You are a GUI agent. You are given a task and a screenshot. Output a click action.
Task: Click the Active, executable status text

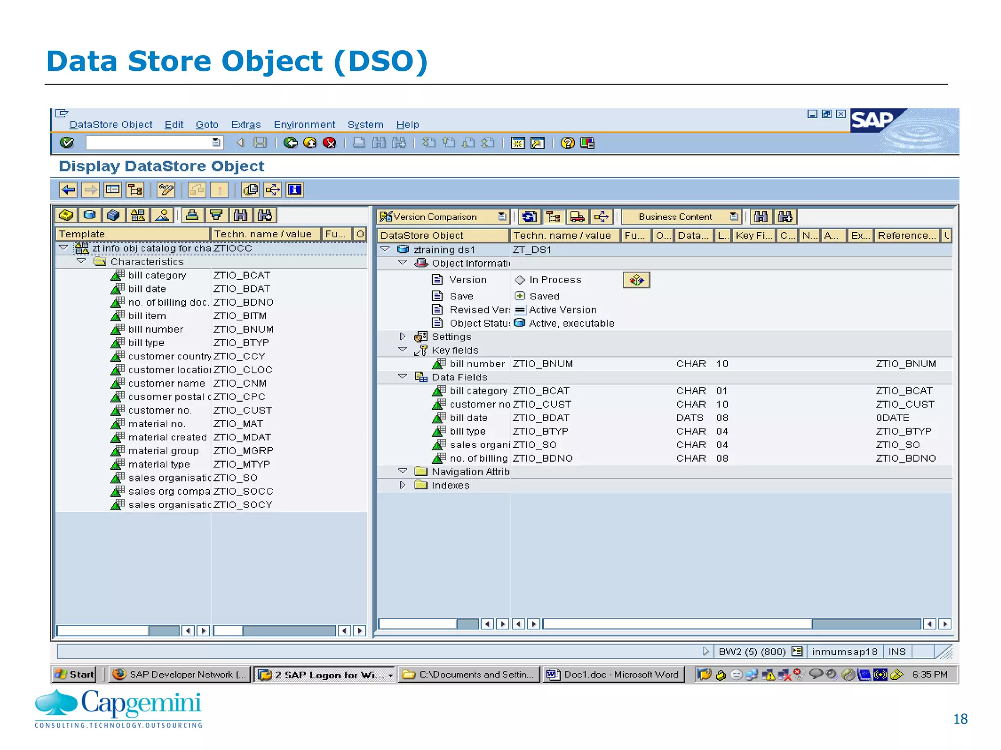[x=571, y=323]
